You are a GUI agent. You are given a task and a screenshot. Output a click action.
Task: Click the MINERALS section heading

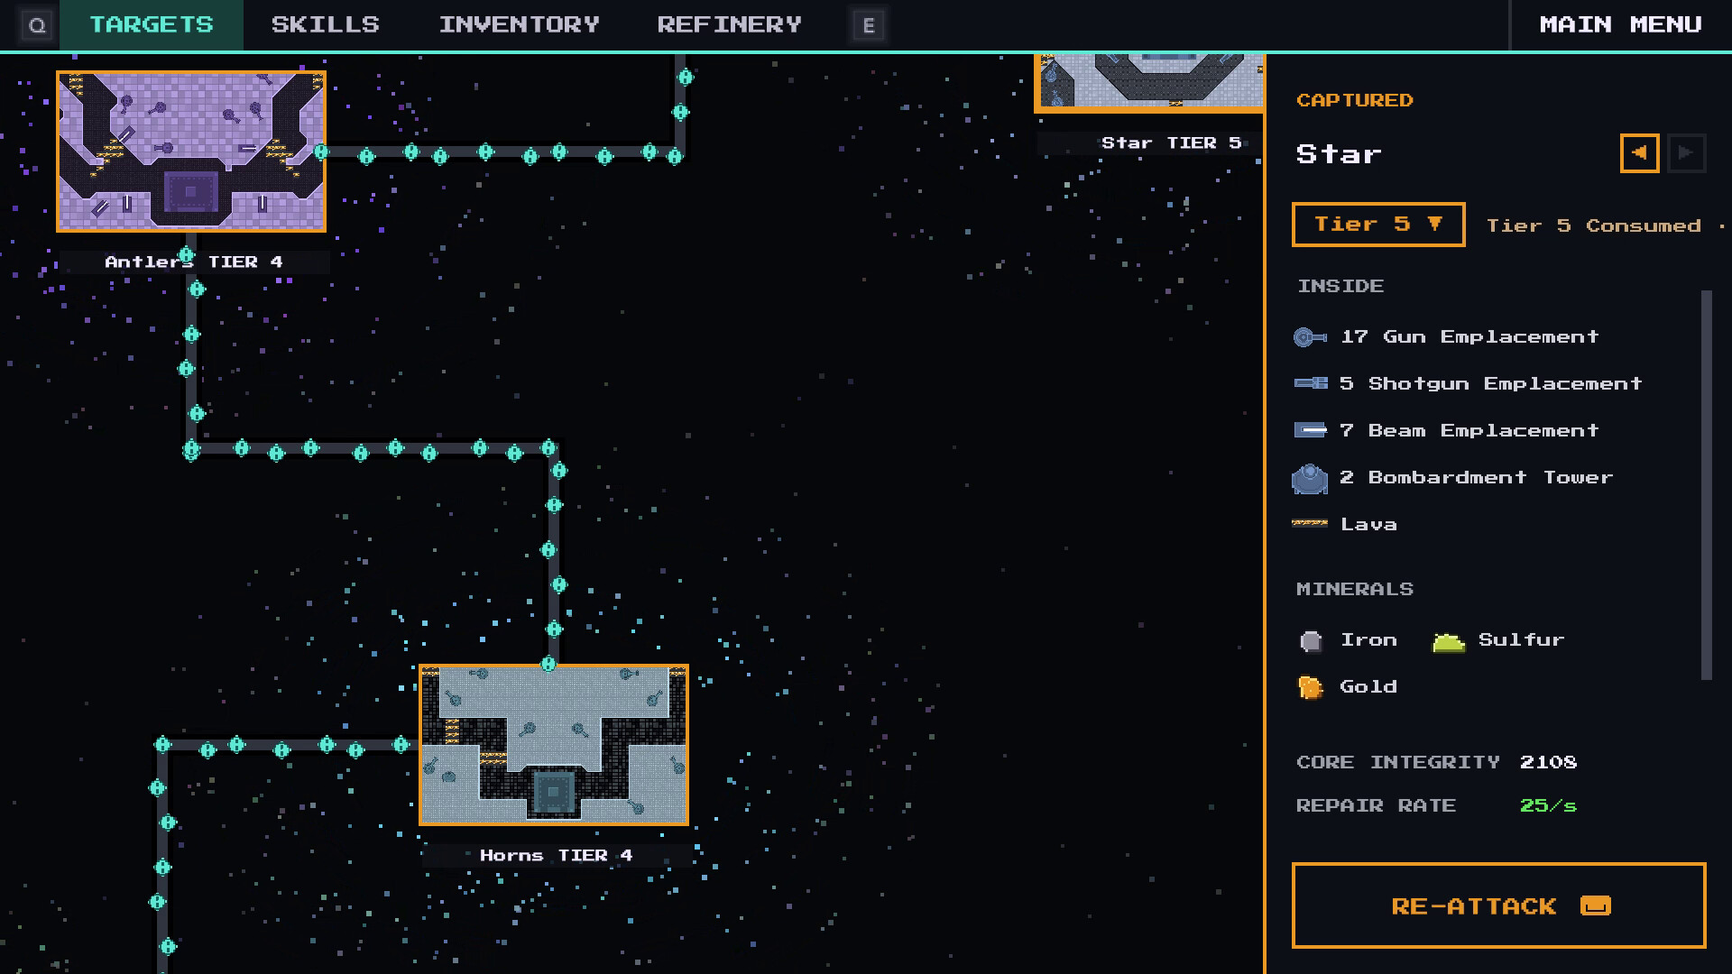tap(1355, 589)
